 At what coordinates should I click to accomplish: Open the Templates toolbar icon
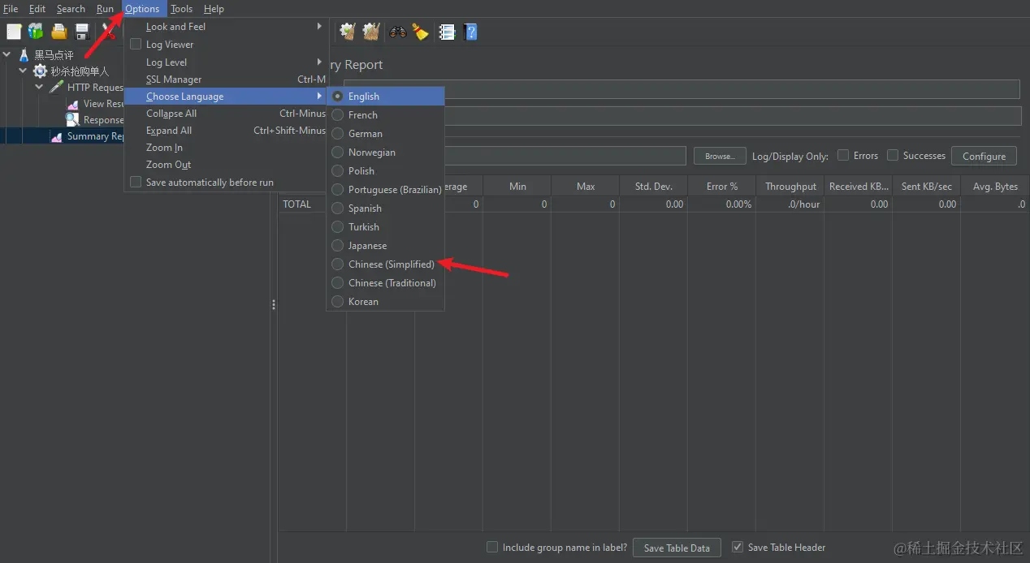coord(36,32)
